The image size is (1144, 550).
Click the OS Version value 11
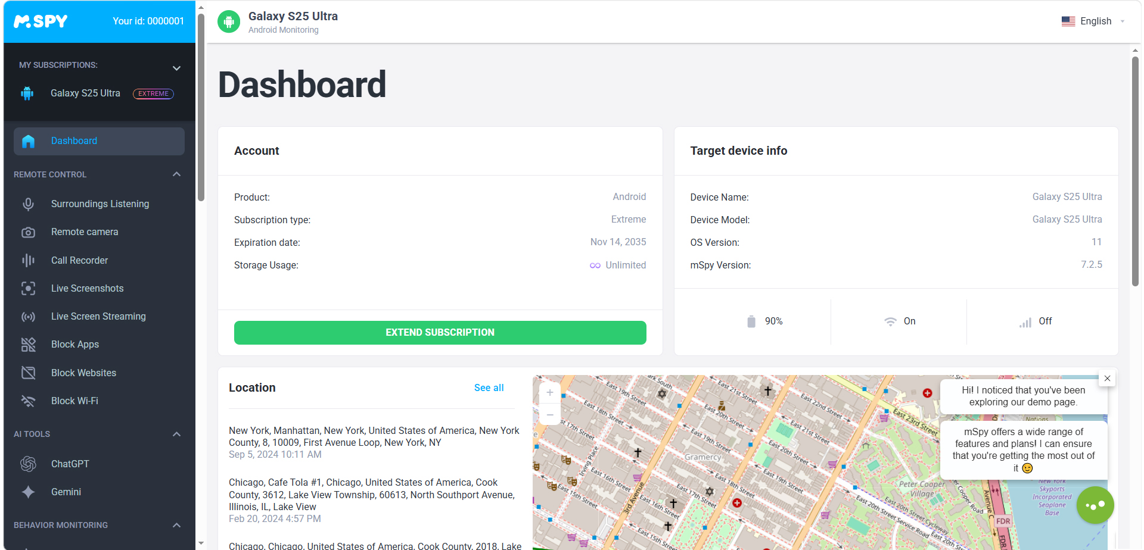click(1096, 242)
